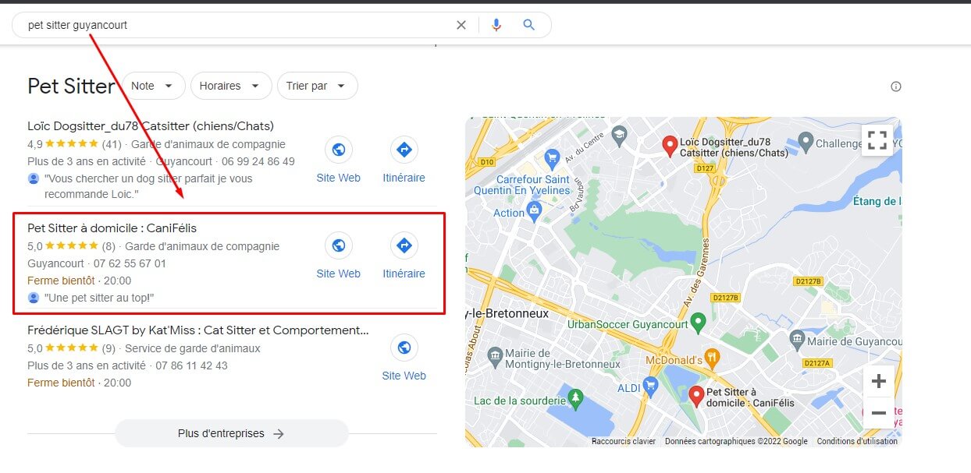The height and width of the screenshot is (473, 971).
Task: Click the McDonald's map marker
Action: pyautogui.click(x=712, y=358)
